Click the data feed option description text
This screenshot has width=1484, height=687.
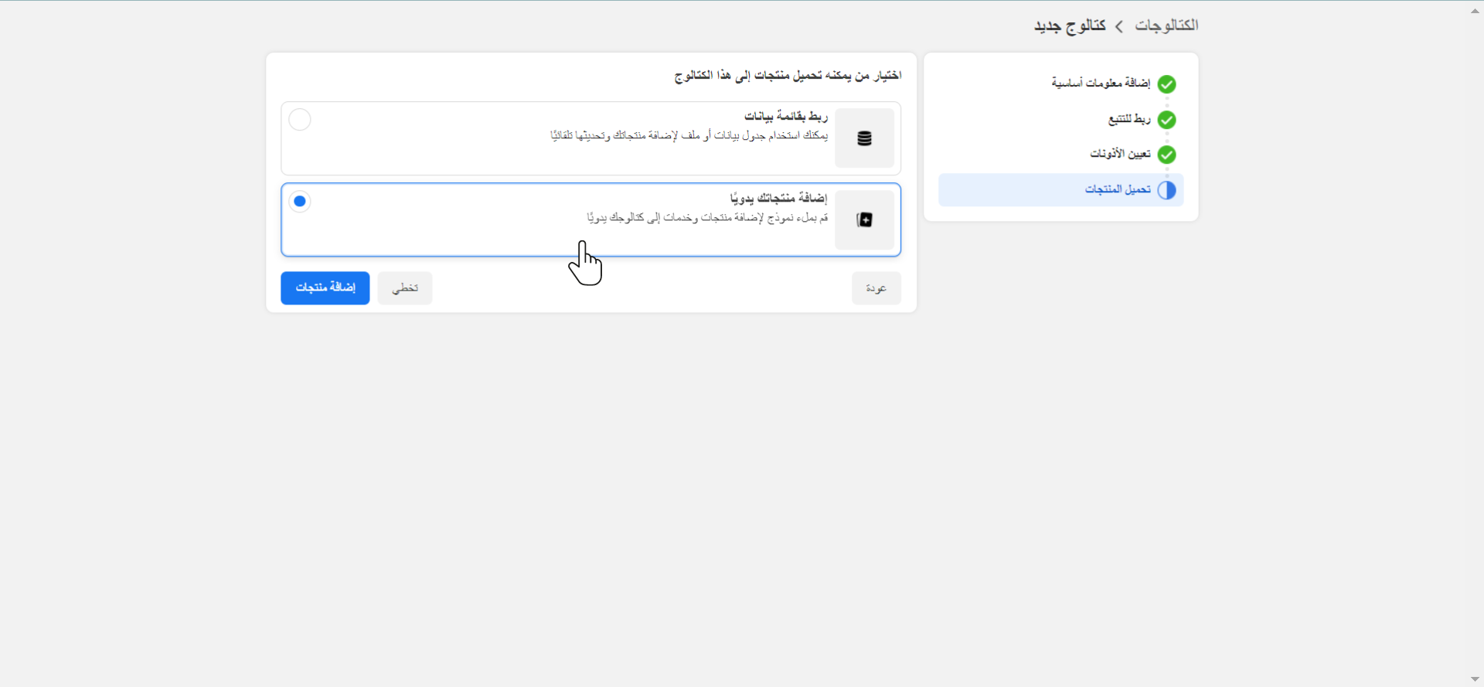point(689,136)
